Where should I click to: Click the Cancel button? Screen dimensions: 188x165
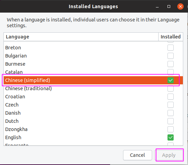[x=137, y=155]
